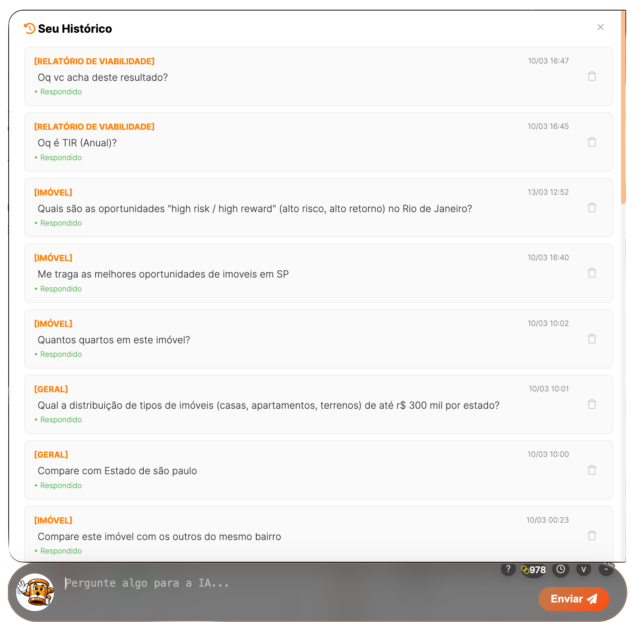Trash the 'distribuição de tipos de imóveis' entry
Screen dimensions: 636x622
592,404
